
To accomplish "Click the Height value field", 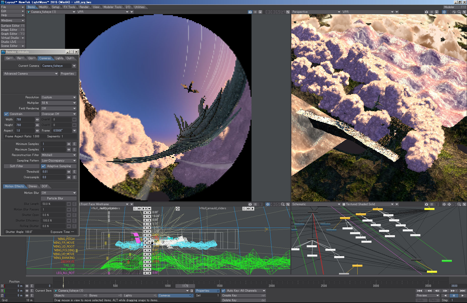I will [24, 125].
